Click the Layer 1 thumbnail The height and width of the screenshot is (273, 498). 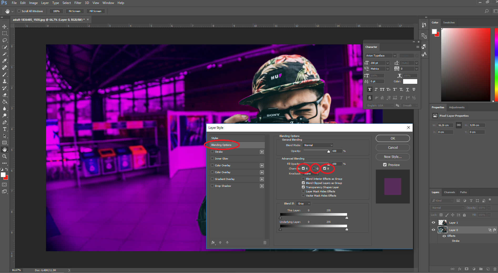443,223
